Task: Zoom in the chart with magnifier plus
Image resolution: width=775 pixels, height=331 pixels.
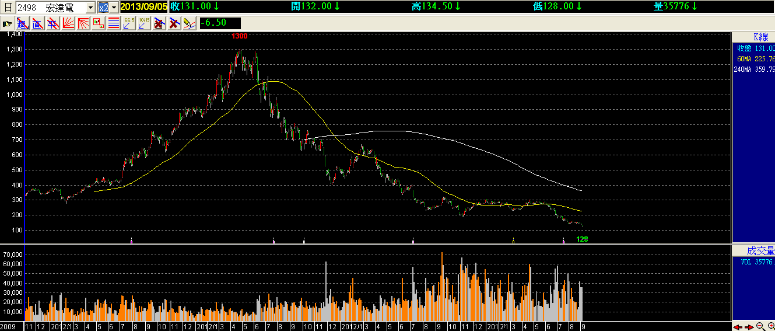Action: click(770, 326)
